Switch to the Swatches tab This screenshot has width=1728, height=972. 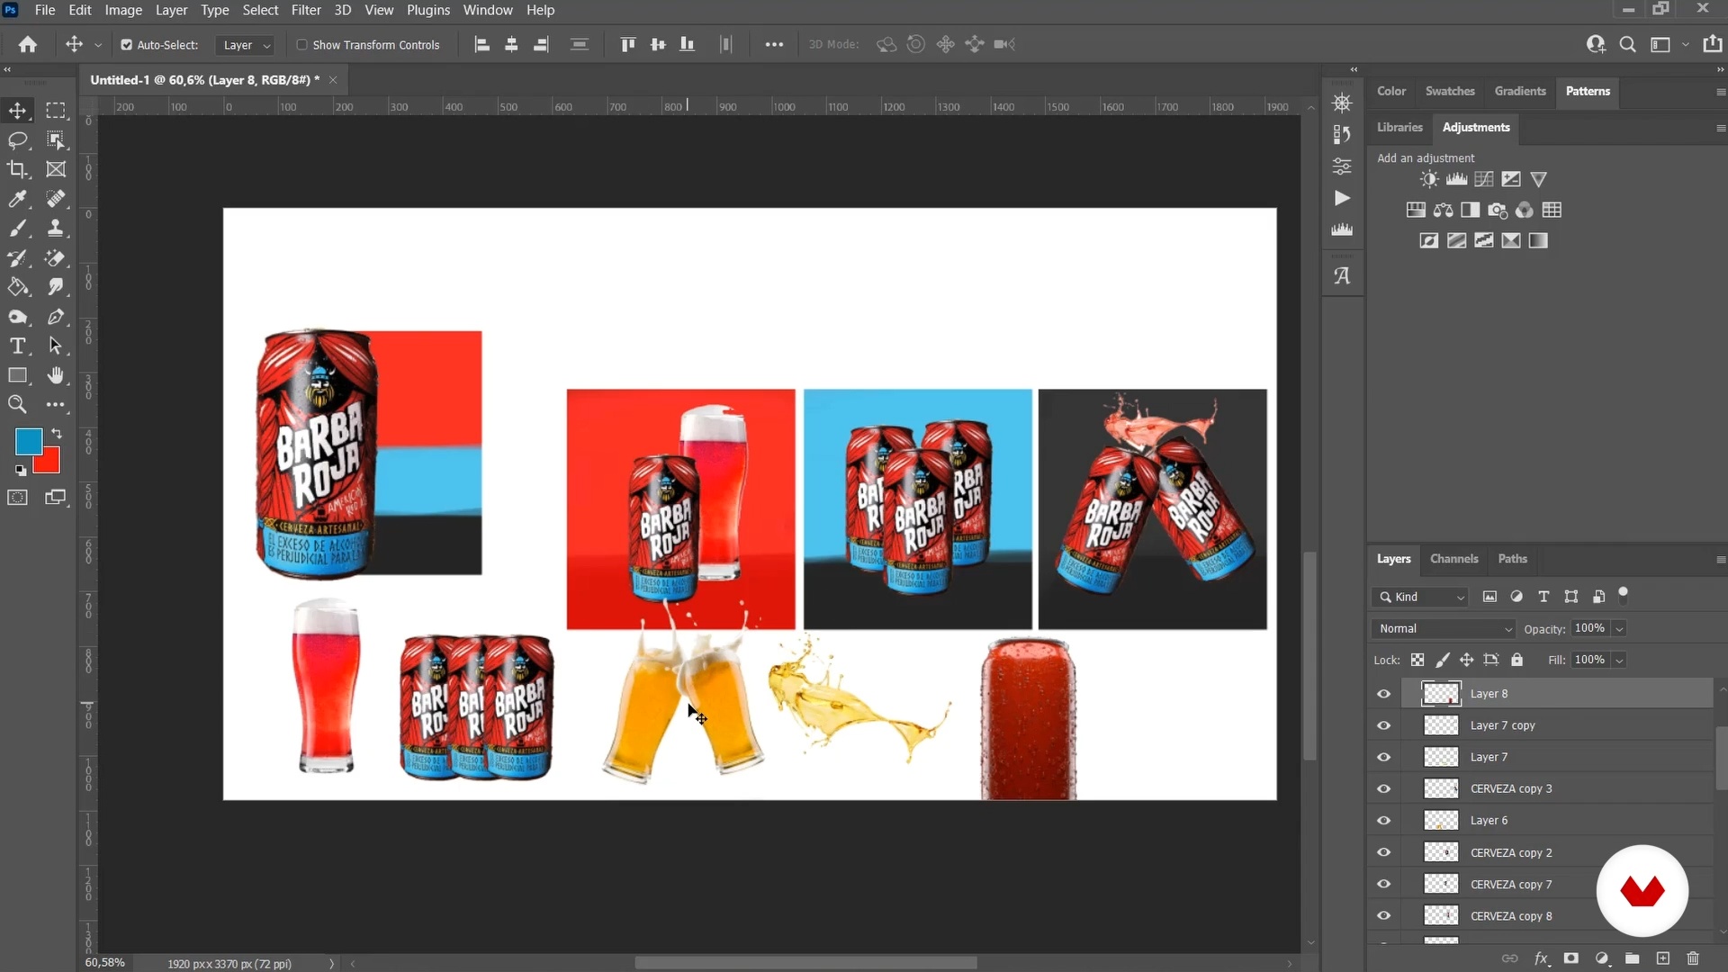pyautogui.click(x=1450, y=91)
